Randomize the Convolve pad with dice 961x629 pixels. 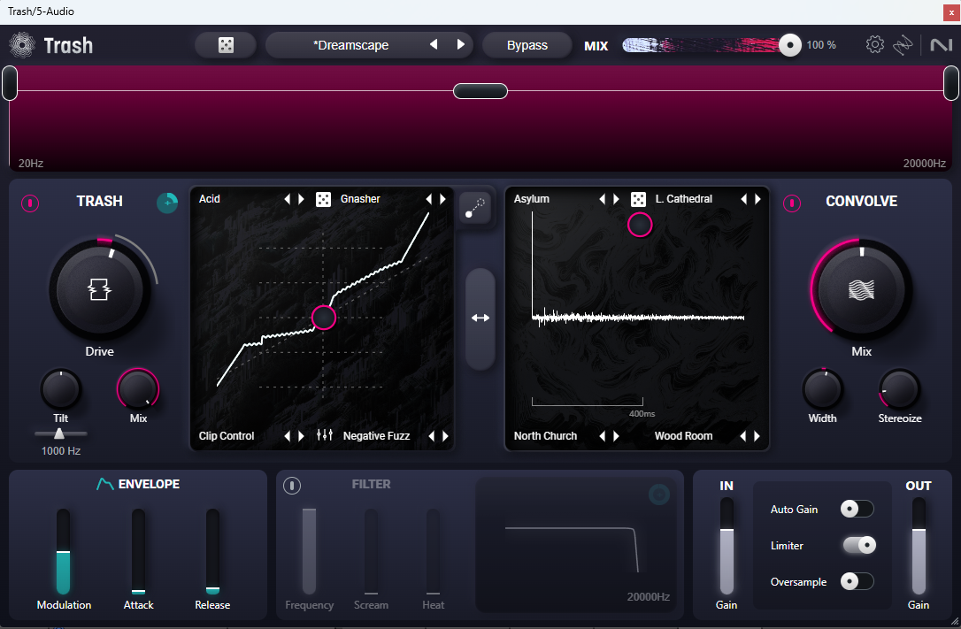click(638, 199)
